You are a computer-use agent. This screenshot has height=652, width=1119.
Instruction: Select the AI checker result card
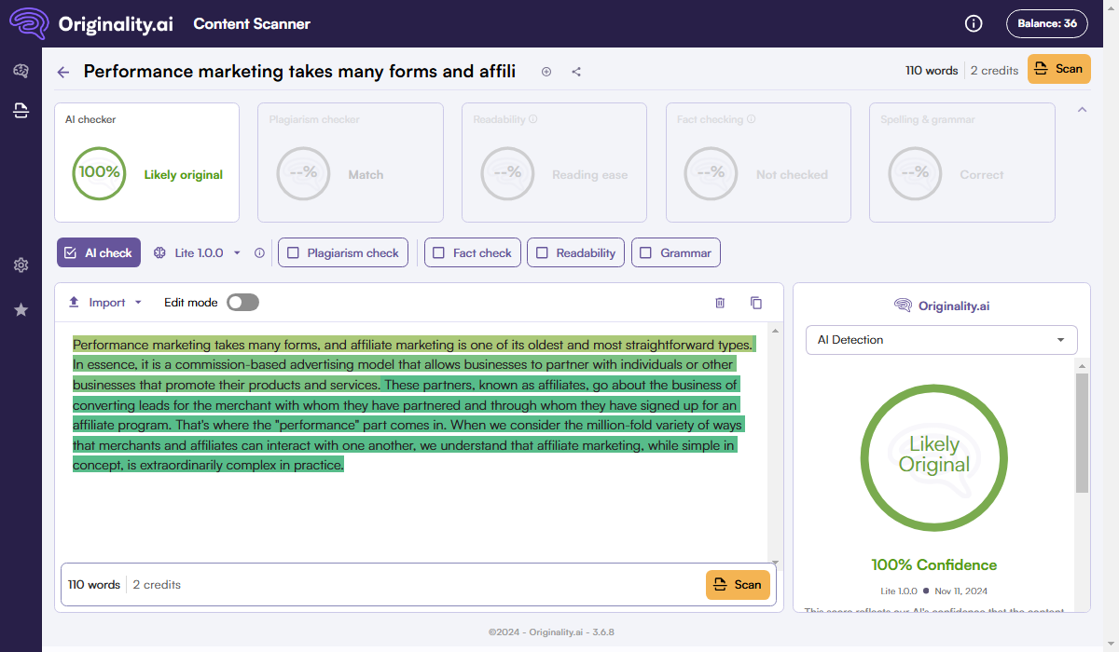pos(146,162)
